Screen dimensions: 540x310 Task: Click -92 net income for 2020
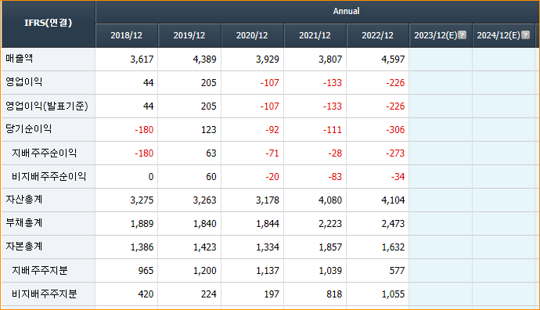272,130
